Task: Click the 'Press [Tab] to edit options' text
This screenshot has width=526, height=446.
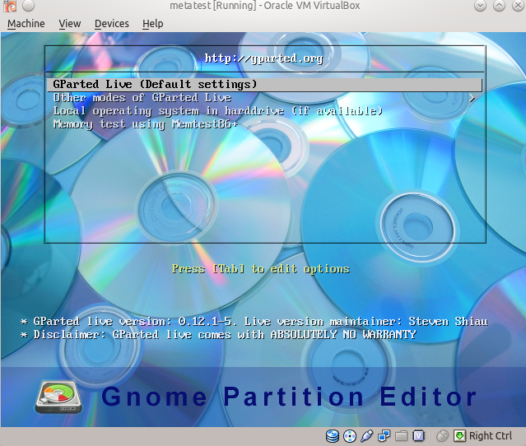Action: [x=261, y=269]
